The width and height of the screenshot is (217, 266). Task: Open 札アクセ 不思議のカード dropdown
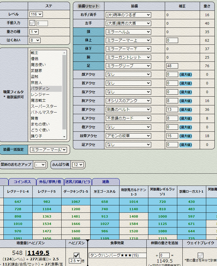pos(128,118)
